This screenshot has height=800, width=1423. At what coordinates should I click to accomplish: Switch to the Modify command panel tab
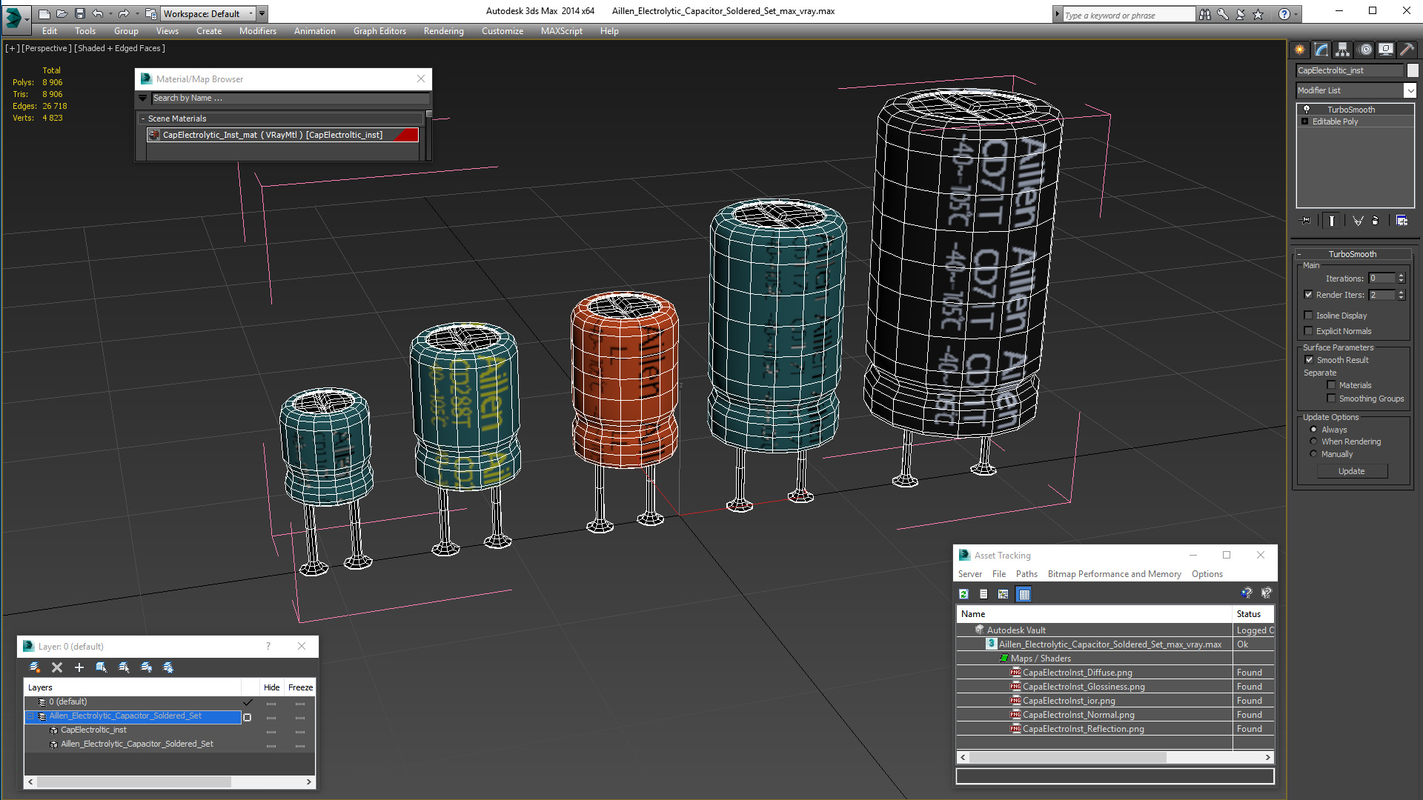tap(1321, 50)
